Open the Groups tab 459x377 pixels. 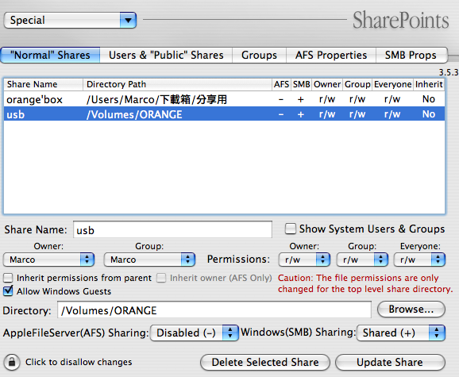259,55
